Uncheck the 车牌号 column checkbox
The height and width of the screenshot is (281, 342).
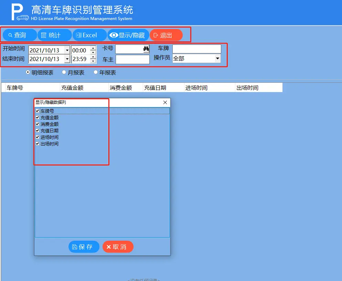[x=37, y=111]
